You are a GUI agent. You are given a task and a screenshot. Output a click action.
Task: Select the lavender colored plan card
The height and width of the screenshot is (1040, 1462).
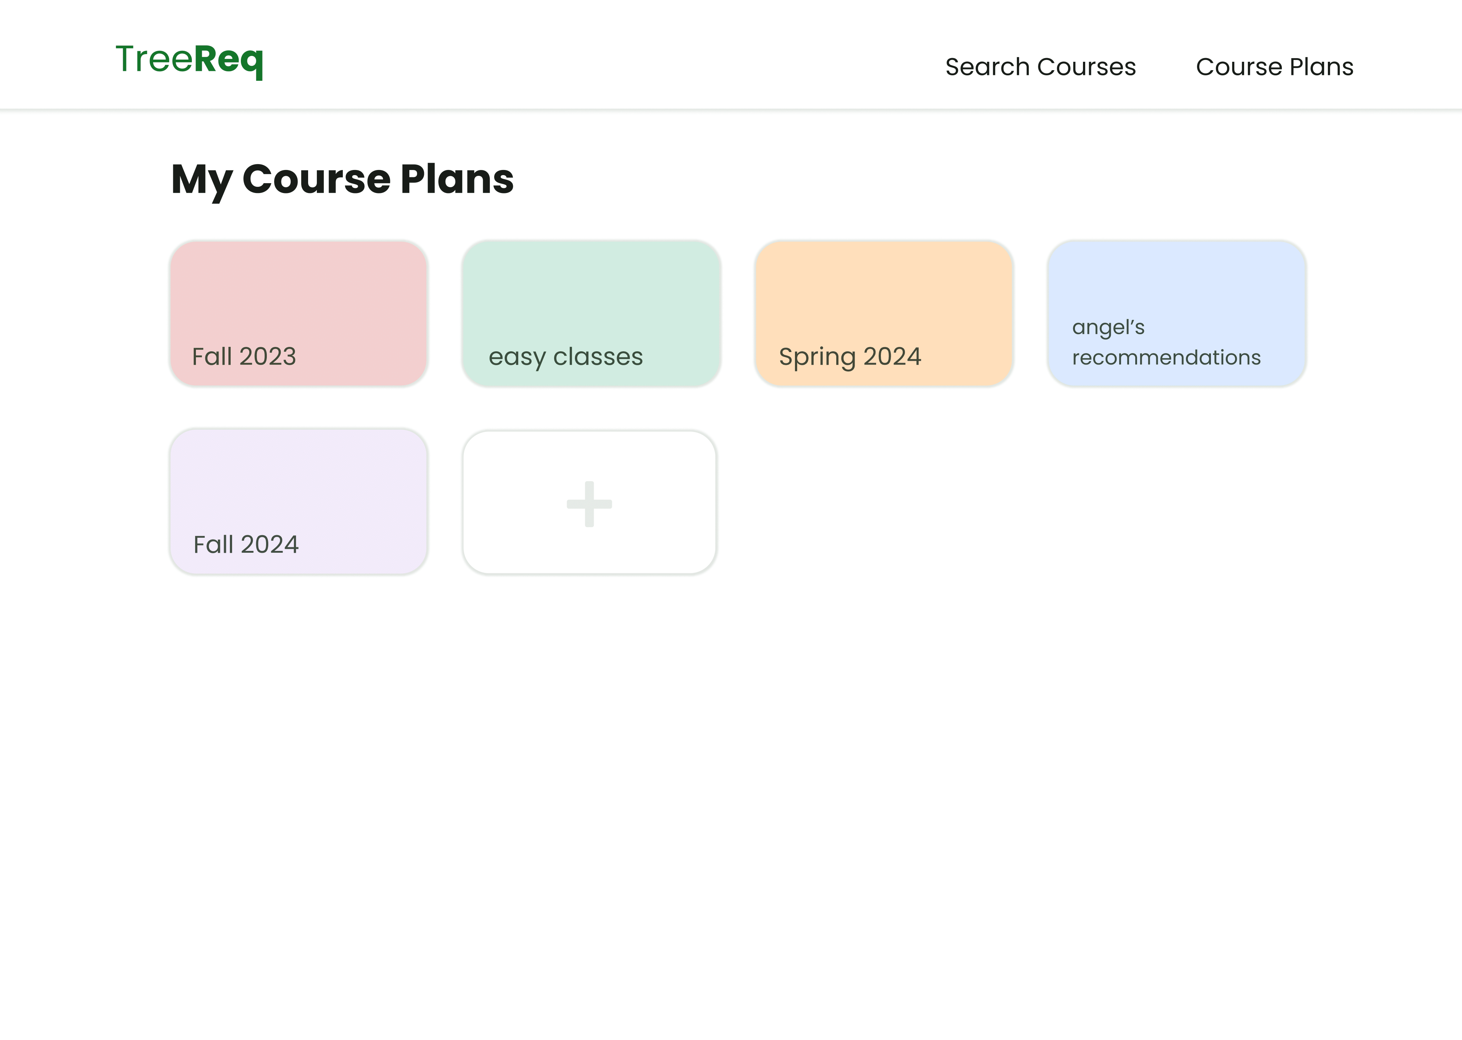pos(299,502)
